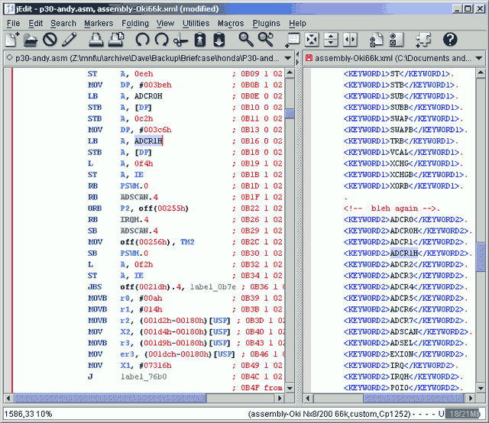Open the Macros menu
Screen dimensions: 489x423
[231, 24]
